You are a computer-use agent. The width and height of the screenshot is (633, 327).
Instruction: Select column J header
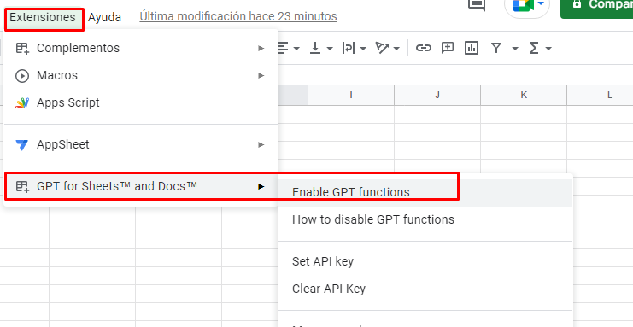tap(437, 96)
